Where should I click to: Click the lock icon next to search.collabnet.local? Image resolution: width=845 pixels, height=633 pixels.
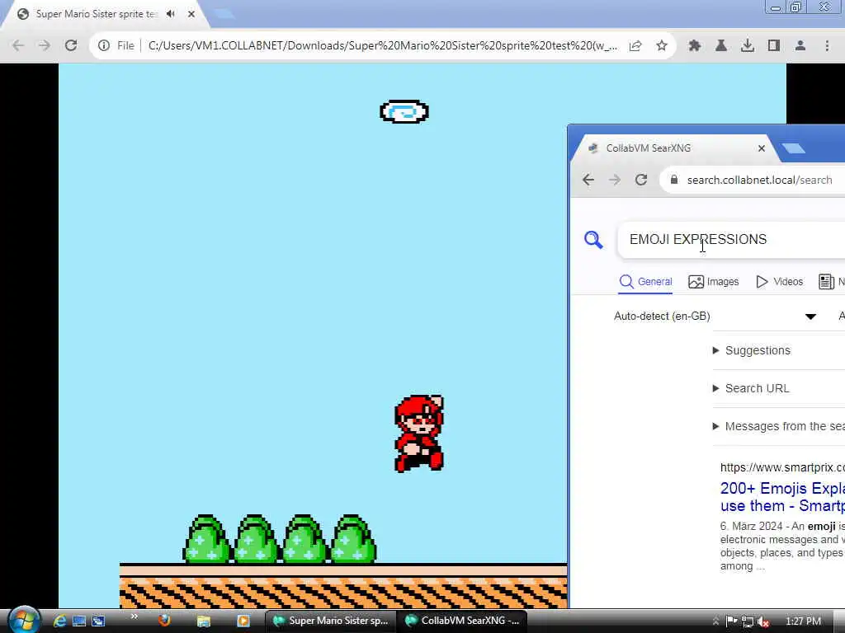pos(673,179)
